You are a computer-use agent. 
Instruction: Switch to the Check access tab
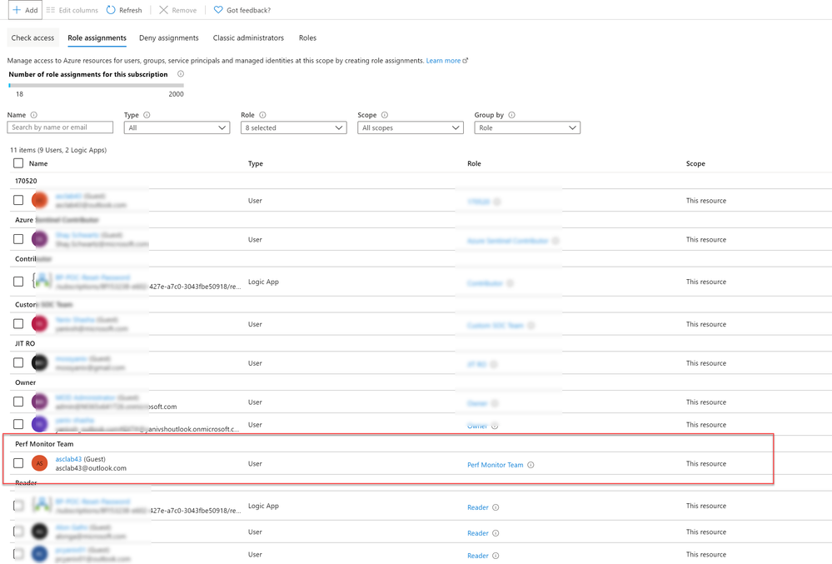(x=33, y=38)
